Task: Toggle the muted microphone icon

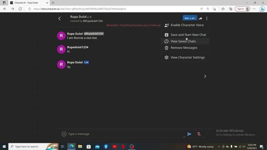Action: [x=199, y=134]
